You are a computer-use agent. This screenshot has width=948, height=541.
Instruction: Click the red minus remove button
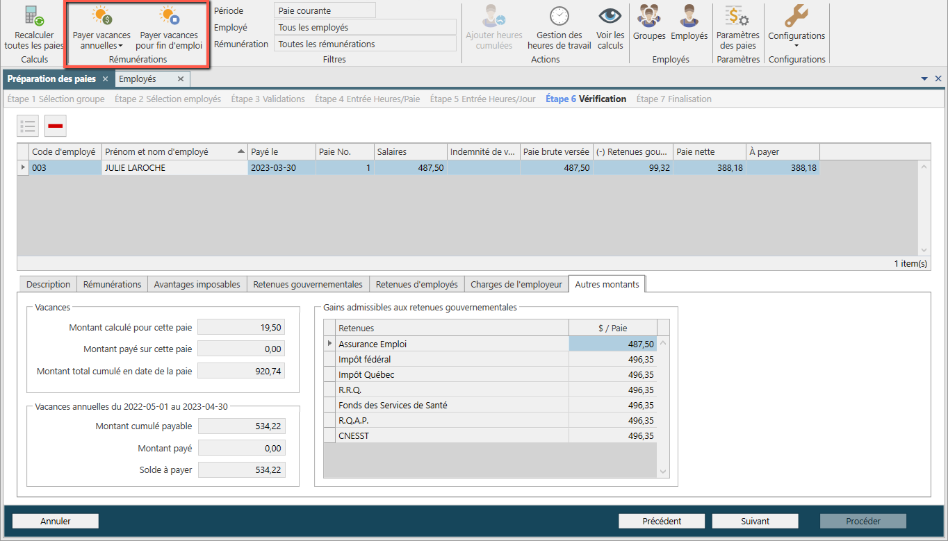[x=56, y=126]
